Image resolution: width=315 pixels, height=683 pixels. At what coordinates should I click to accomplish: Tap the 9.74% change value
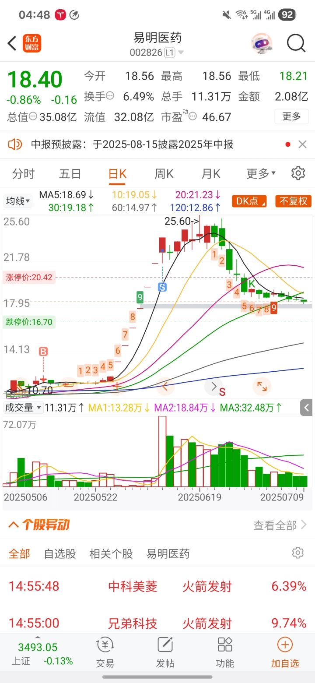[289, 623]
